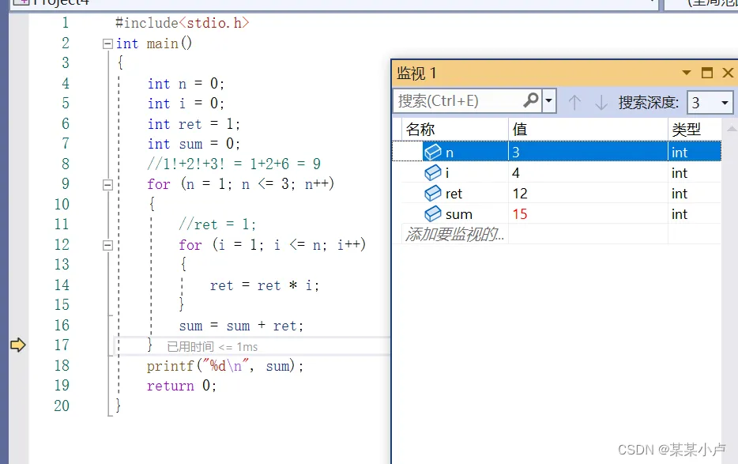
Task: Click the search magnifier icon in Watch 1
Action: pos(531,100)
